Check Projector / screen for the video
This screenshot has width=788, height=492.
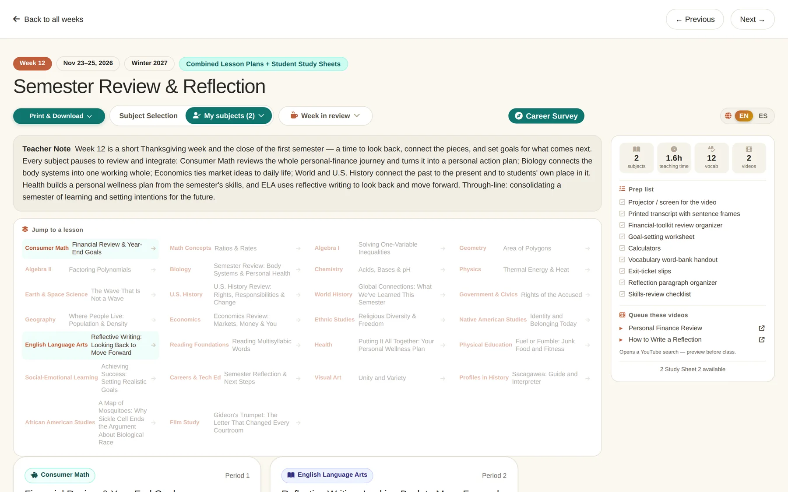(622, 202)
